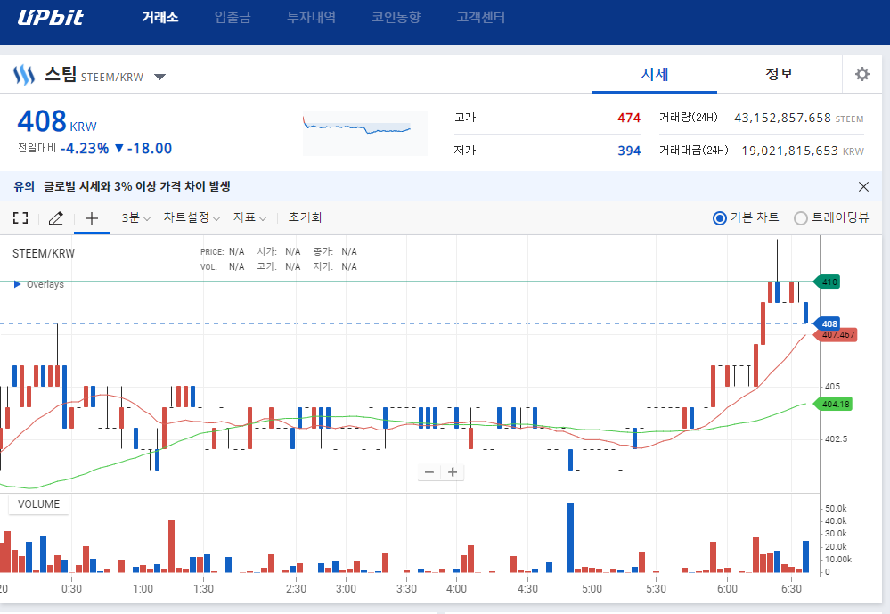890x614 pixels.
Task: Click the Steem coin logo icon
Action: pyautogui.click(x=24, y=75)
